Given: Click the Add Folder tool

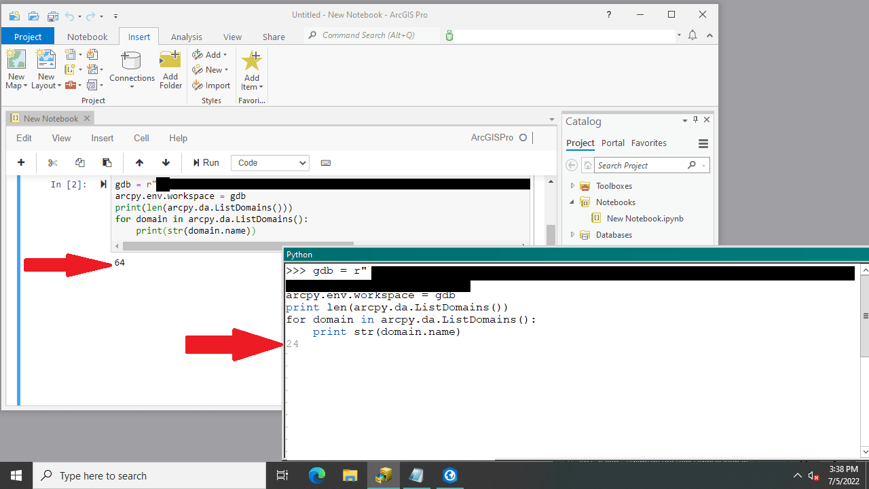Looking at the screenshot, I should coord(170,69).
